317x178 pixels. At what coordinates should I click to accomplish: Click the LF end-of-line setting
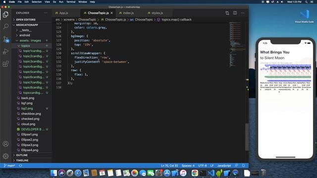[212, 166]
